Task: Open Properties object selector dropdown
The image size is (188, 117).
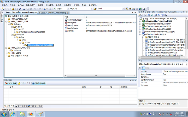Action: [186, 64]
